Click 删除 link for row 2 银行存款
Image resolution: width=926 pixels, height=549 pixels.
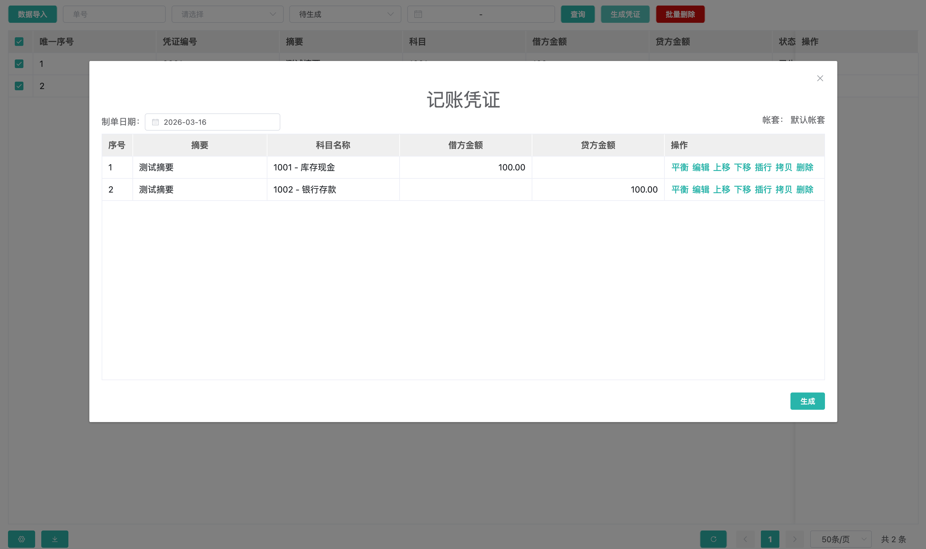point(804,189)
